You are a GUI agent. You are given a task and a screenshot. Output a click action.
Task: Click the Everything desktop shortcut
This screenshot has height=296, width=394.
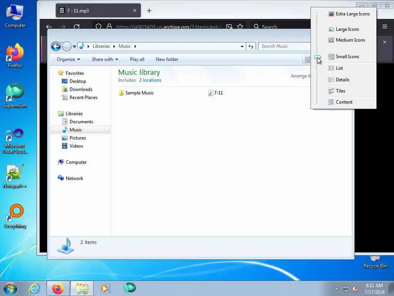(15, 216)
